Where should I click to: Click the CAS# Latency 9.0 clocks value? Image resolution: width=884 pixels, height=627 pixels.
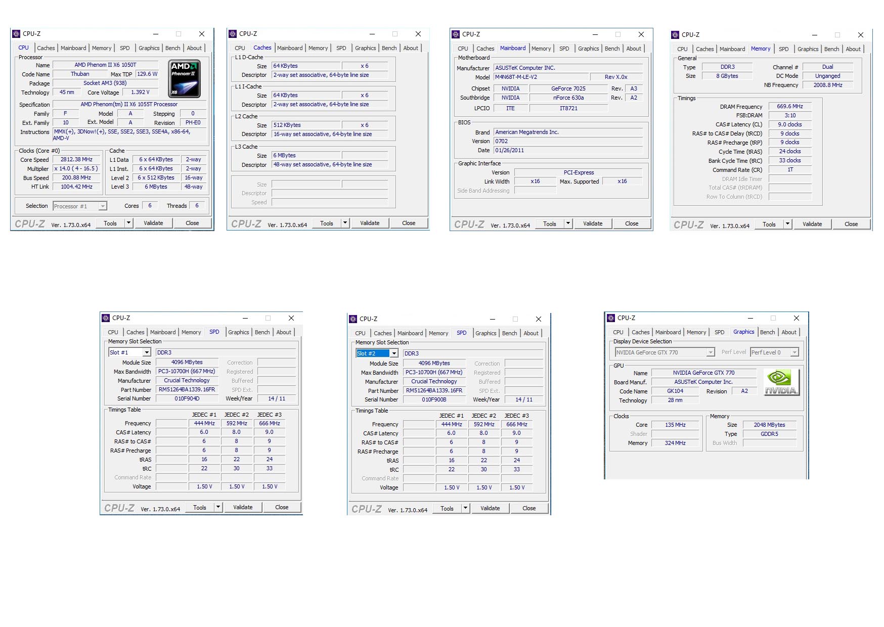coord(790,124)
